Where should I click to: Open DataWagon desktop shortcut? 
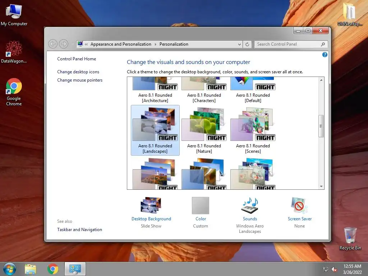coord(14,52)
